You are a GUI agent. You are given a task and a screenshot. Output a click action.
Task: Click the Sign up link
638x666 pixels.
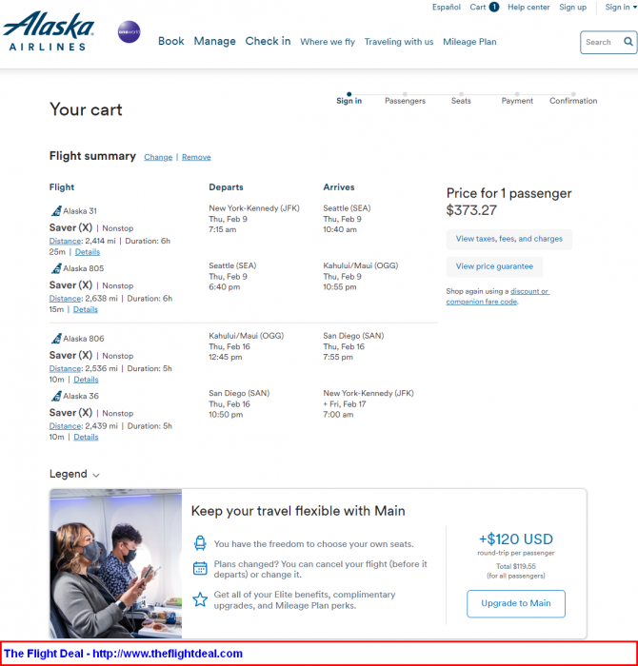[572, 8]
